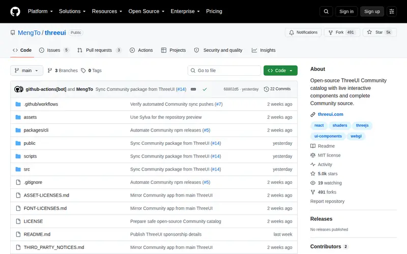This screenshot has height=254, width=407.
Task: Click Sign up
Action: (x=372, y=11)
